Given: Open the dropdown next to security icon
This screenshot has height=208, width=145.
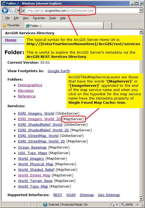Looking at the screenshot, I should point(117,205).
